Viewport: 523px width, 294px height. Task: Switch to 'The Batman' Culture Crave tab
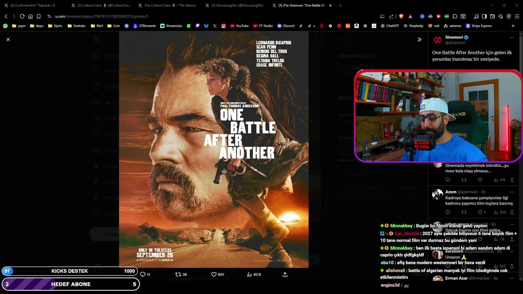(168, 5)
